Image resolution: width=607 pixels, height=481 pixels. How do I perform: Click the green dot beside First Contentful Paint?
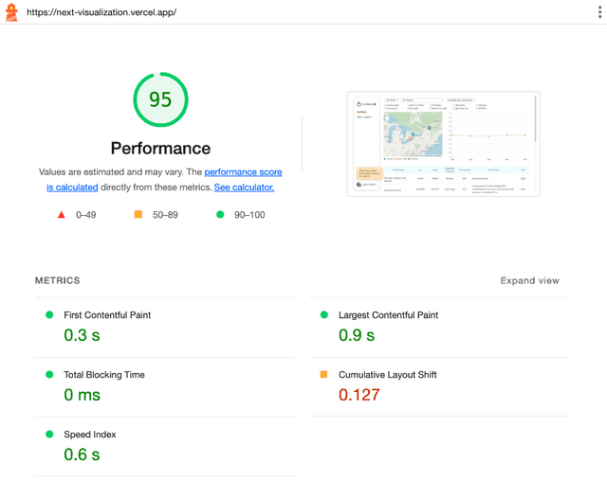(49, 315)
